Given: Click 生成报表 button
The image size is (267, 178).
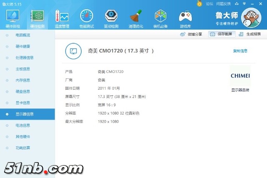Looking at the screenshot, I should [250, 34].
